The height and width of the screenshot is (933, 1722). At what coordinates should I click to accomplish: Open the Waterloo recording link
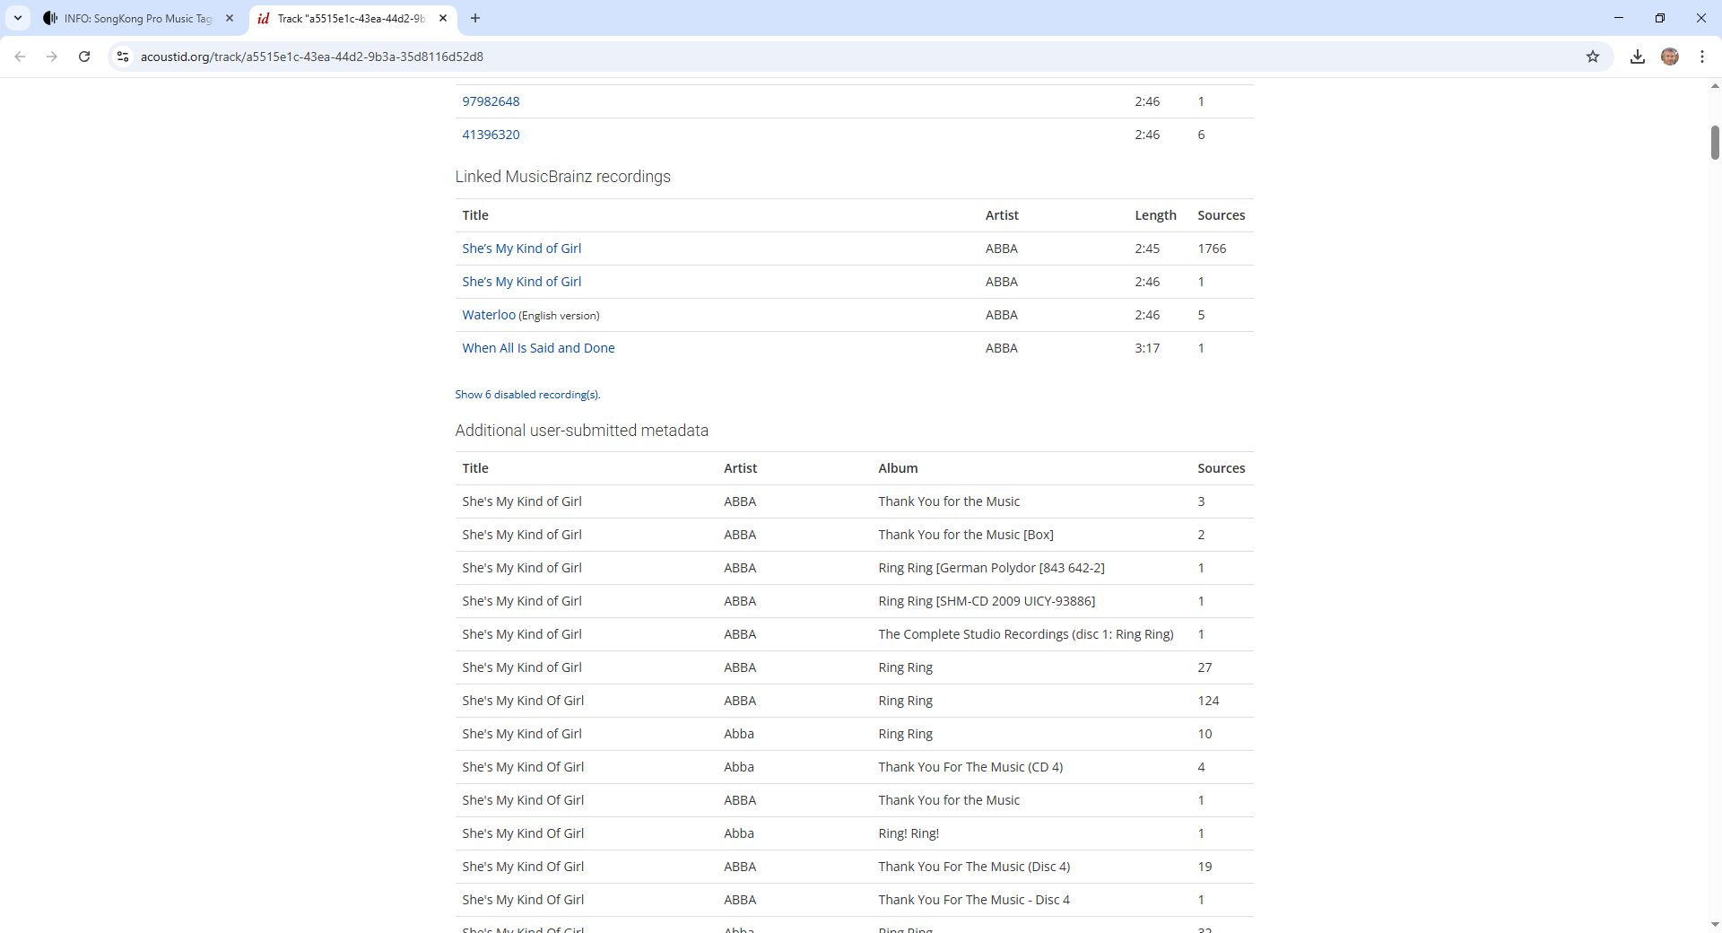489,315
